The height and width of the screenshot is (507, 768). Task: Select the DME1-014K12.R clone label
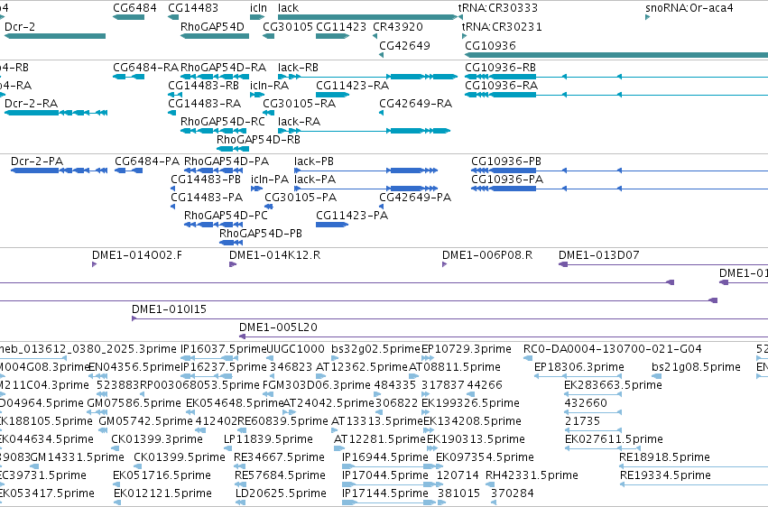pos(274,255)
